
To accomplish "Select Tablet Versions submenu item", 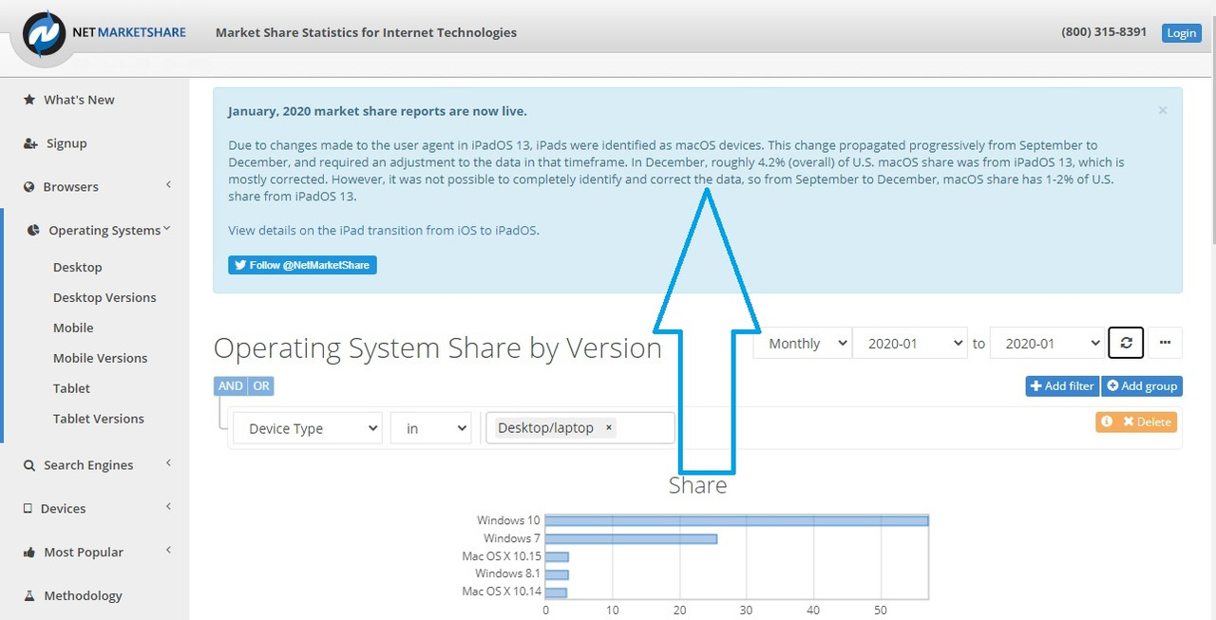I will (x=99, y=419).
